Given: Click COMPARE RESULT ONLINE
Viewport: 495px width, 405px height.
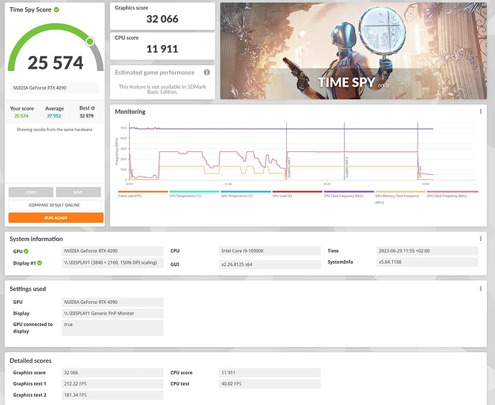Looking at the screenshot, I should [55, 205].
